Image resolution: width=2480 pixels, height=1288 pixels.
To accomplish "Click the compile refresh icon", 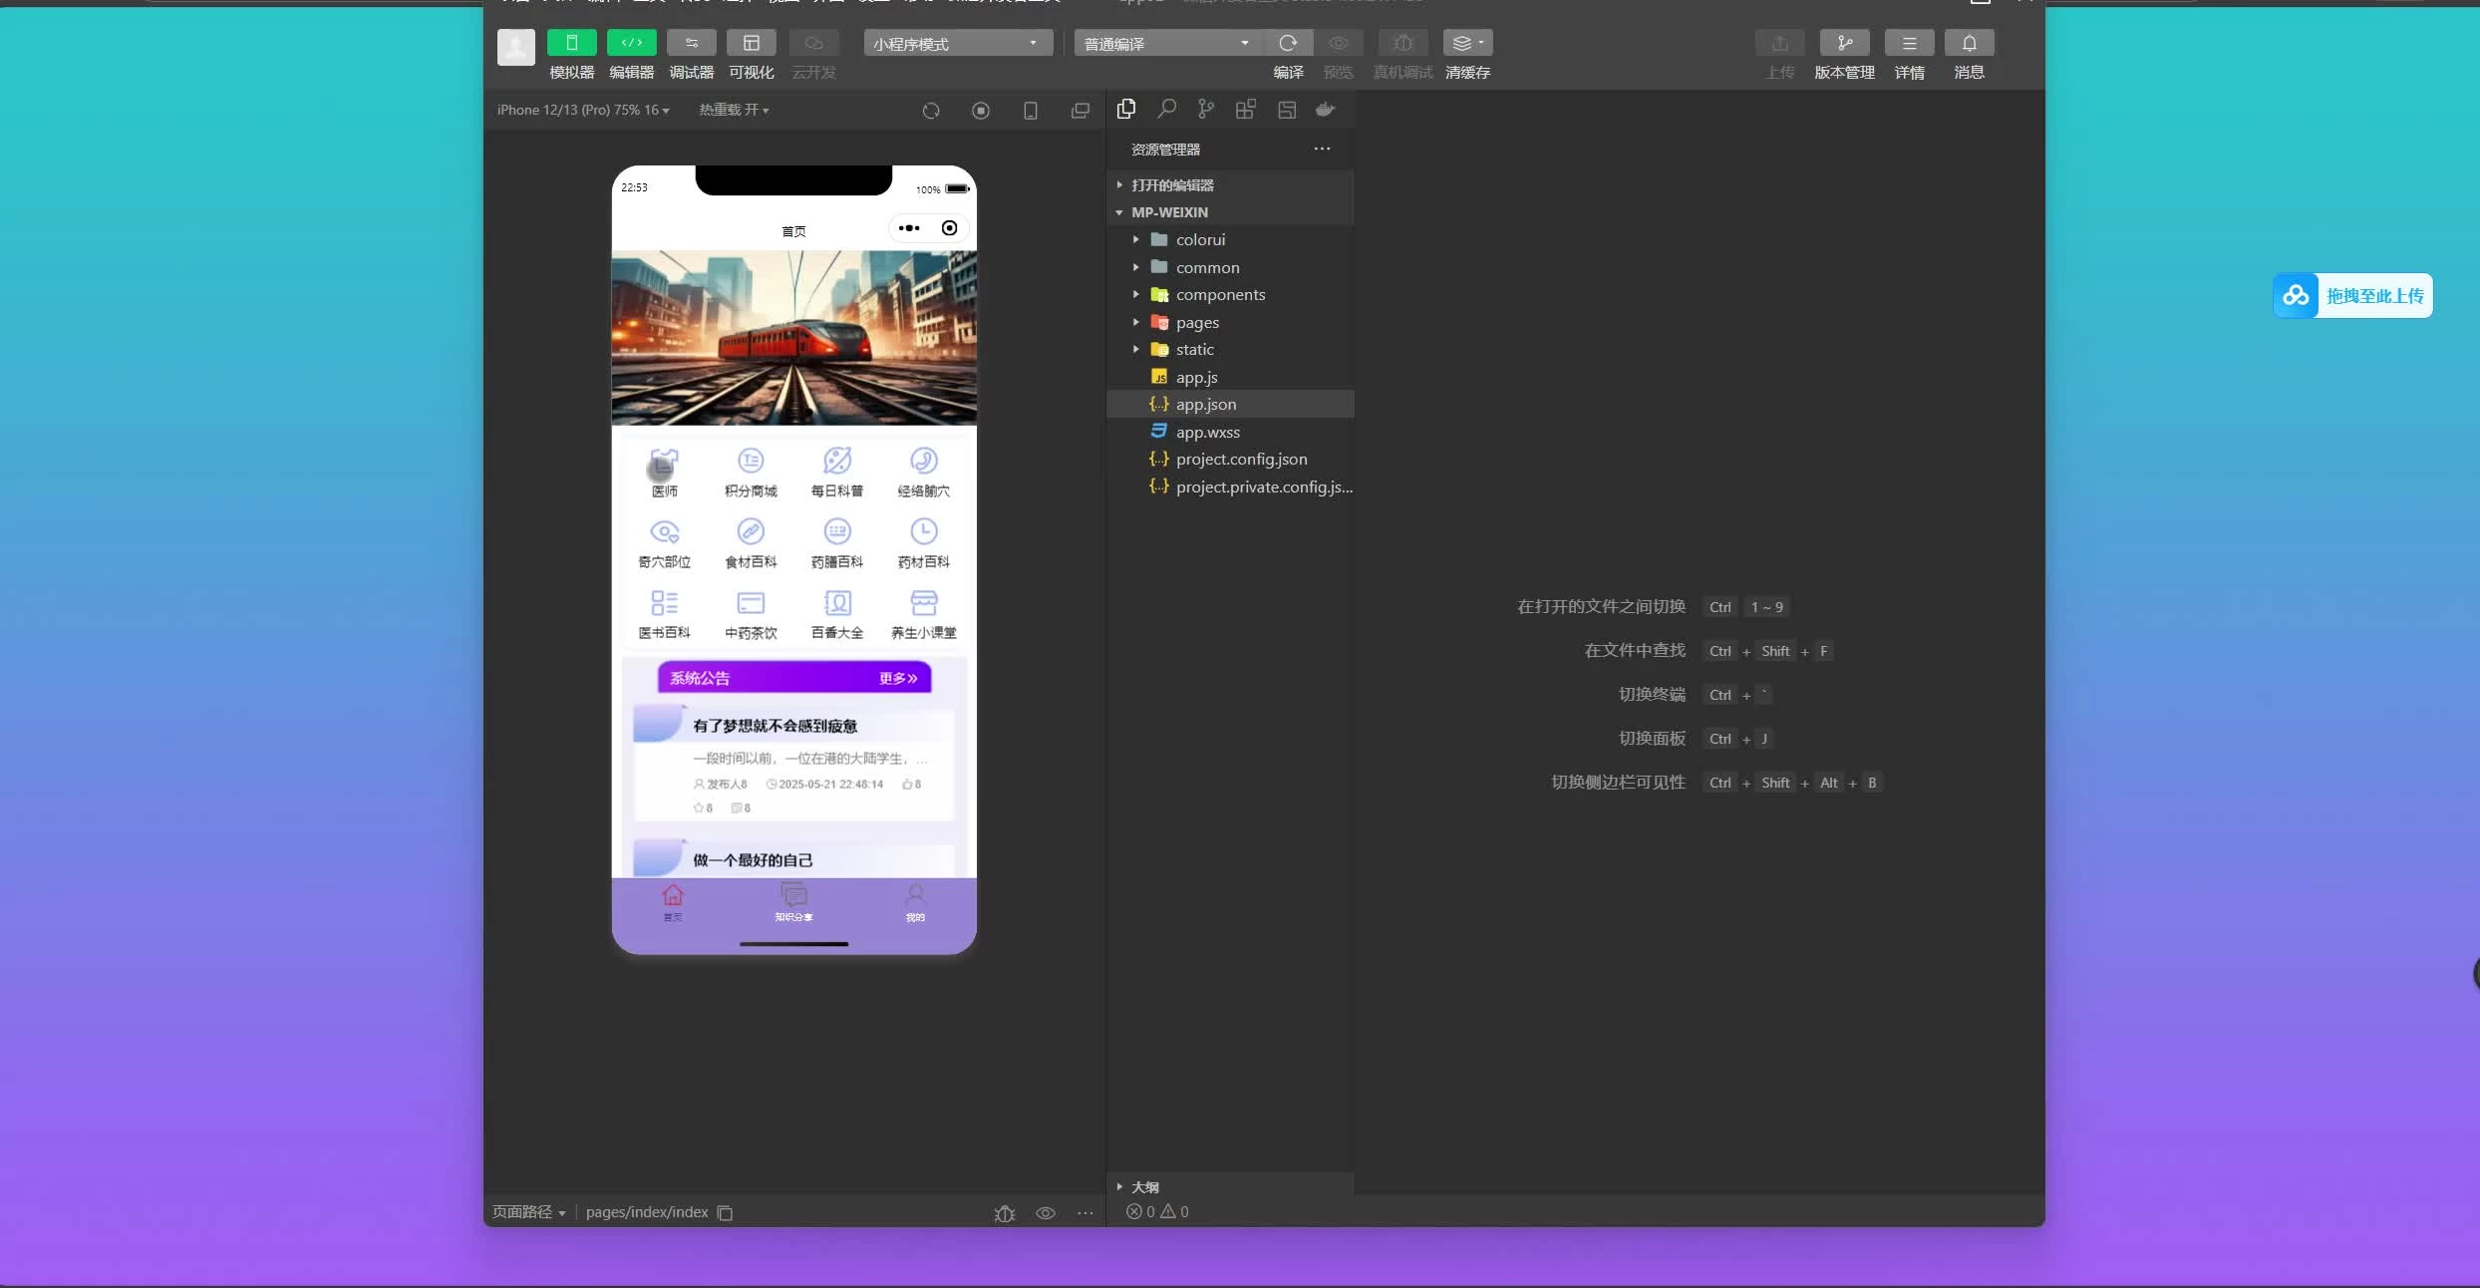I will click(1288, 43).
